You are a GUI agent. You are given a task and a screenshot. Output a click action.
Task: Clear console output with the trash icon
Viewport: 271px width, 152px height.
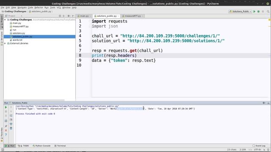11,128
